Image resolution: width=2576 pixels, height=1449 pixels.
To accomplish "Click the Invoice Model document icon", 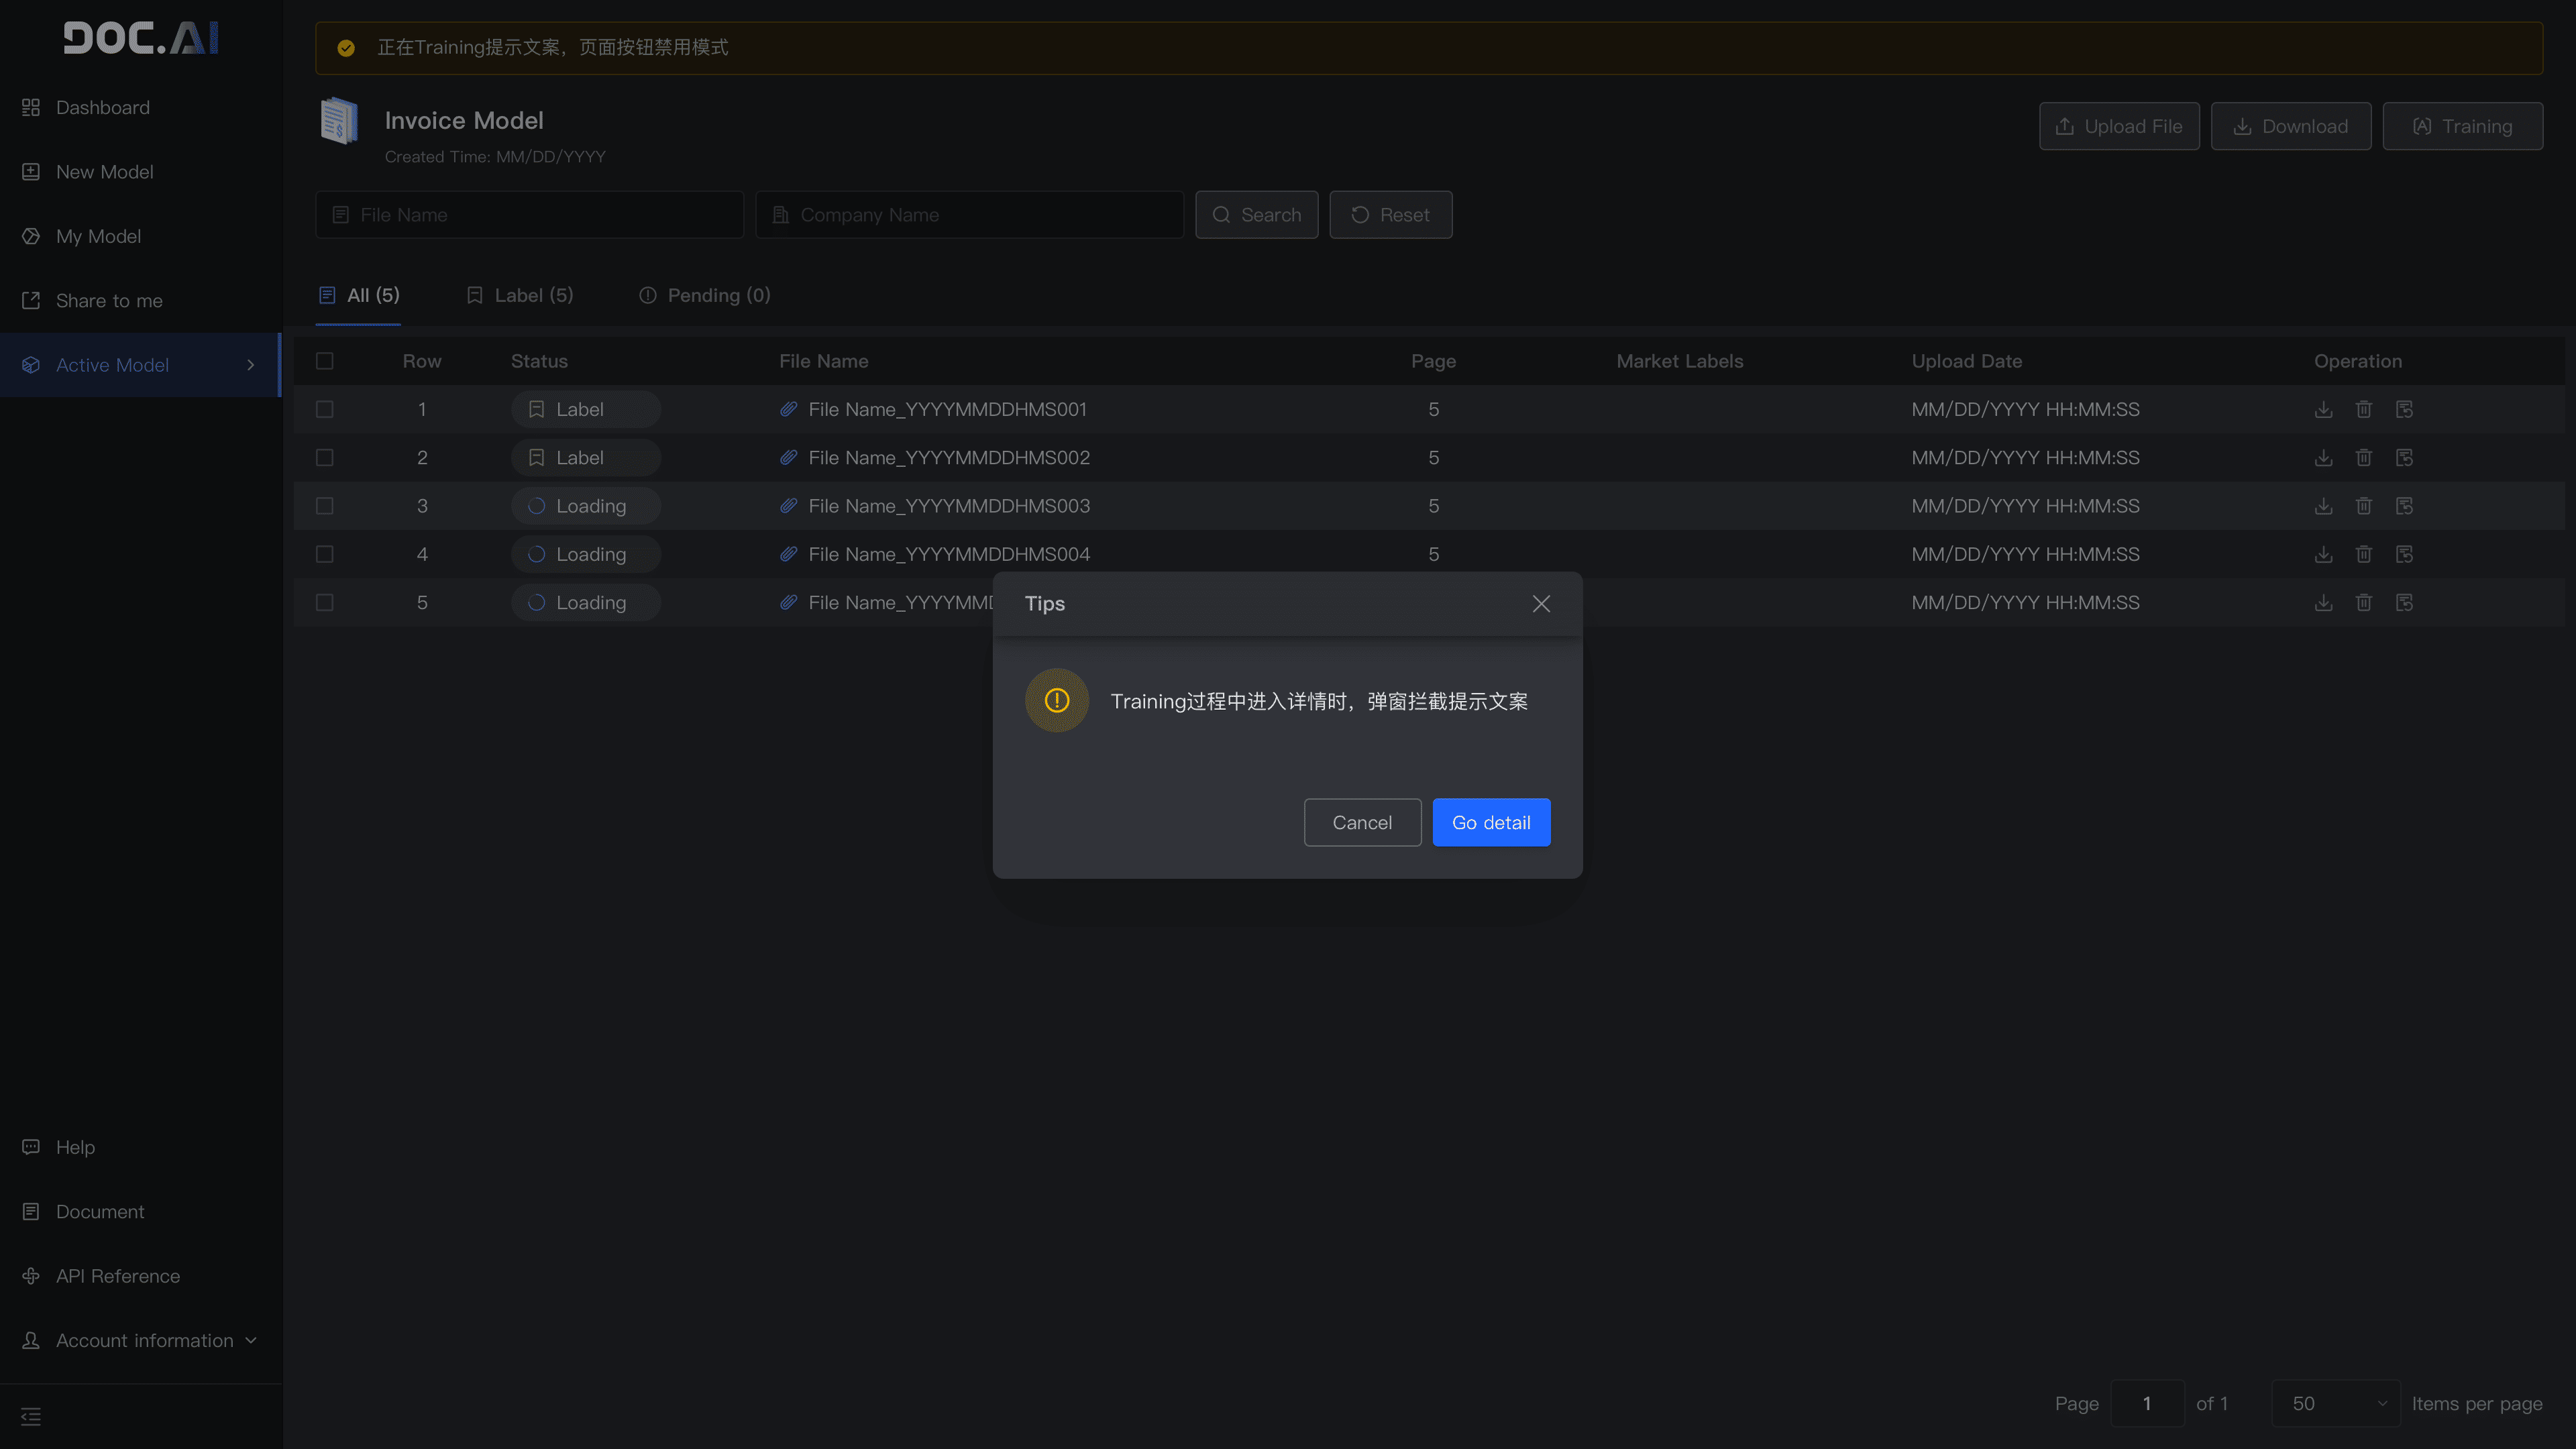I will [x=340, y=121].
